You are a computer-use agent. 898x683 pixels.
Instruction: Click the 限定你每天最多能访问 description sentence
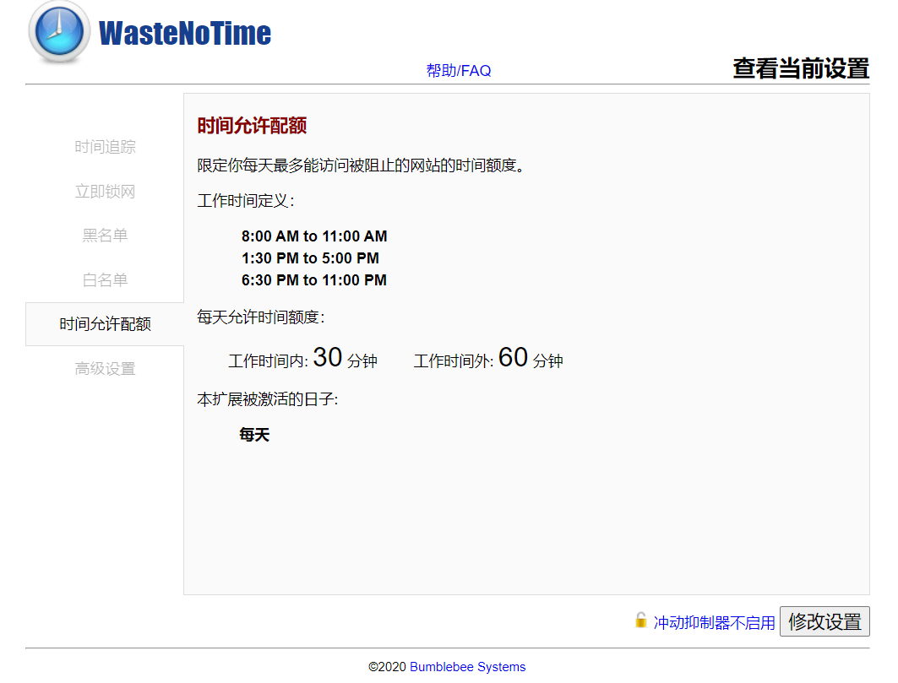pyautogui.click(x=362, y=165)
